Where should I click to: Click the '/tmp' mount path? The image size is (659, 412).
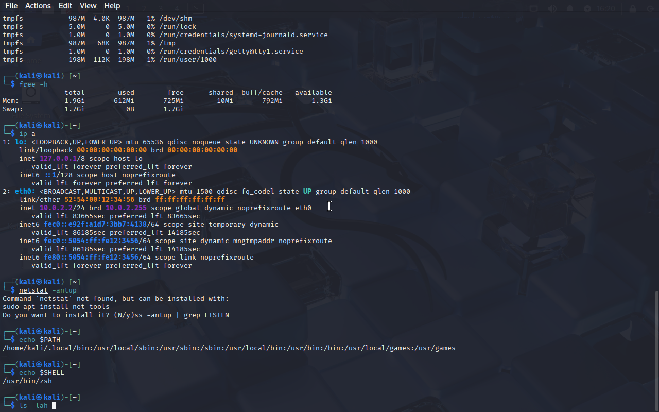167,43
